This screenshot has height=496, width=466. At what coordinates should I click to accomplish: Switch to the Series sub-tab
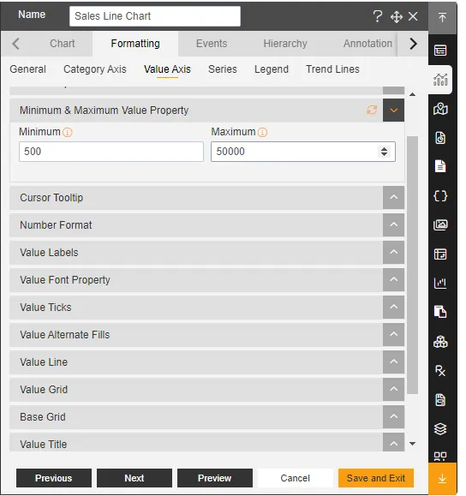click(x=223, y=69)
